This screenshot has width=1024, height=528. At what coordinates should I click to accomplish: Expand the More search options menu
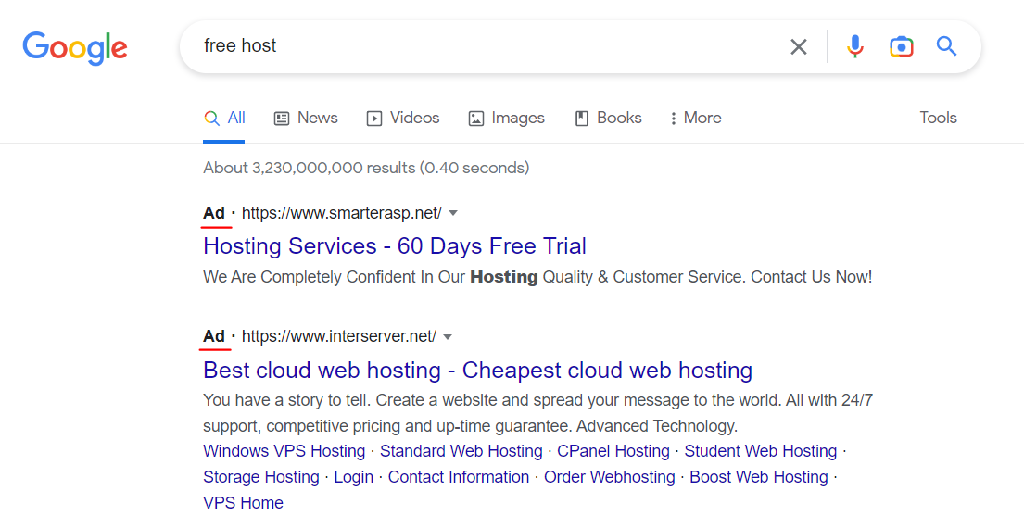pos(695,118)
